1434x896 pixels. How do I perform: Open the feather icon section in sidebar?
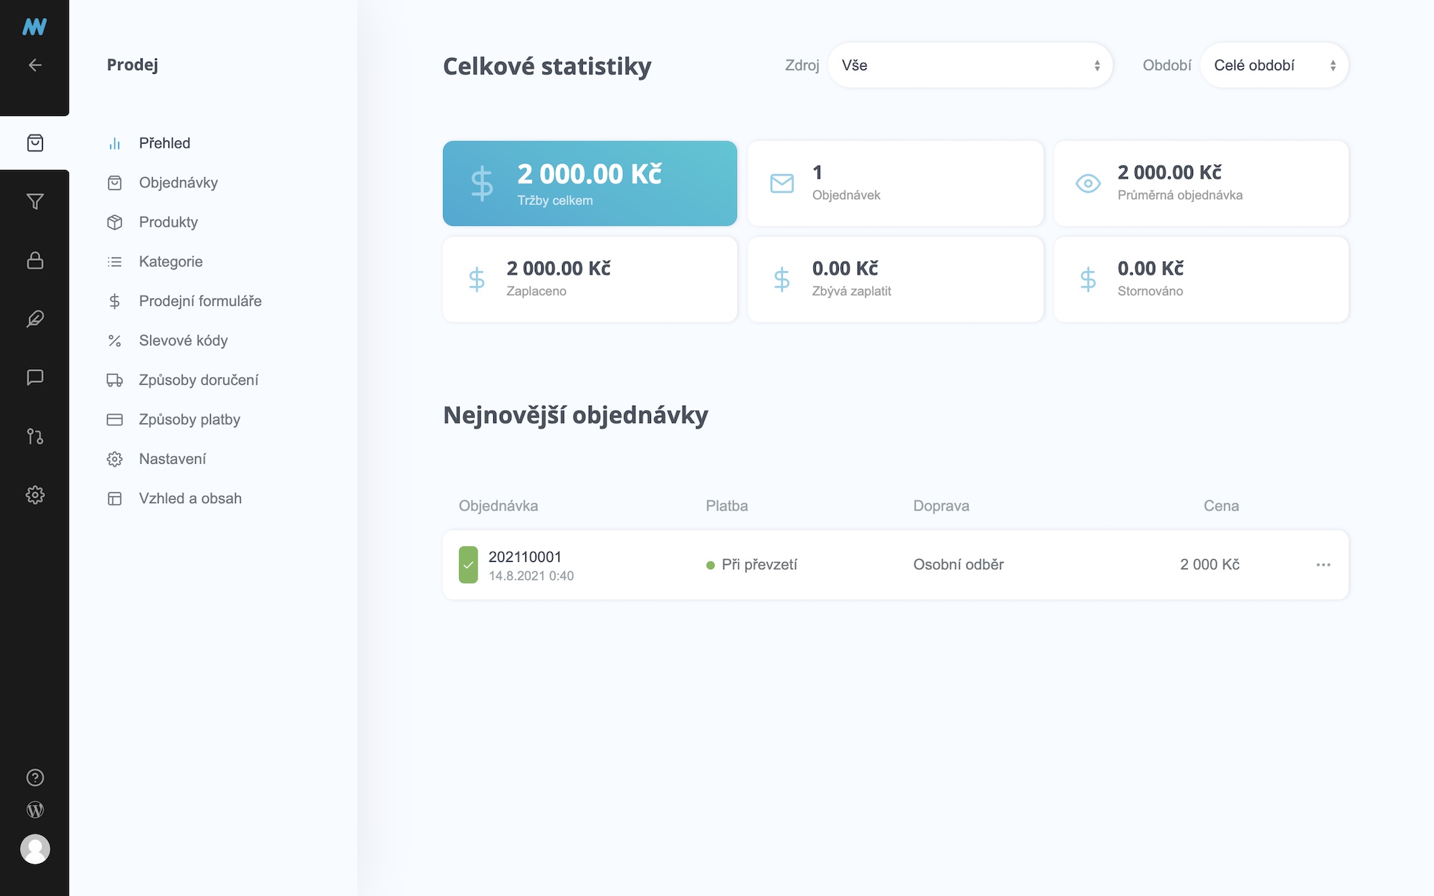(34, 319)
